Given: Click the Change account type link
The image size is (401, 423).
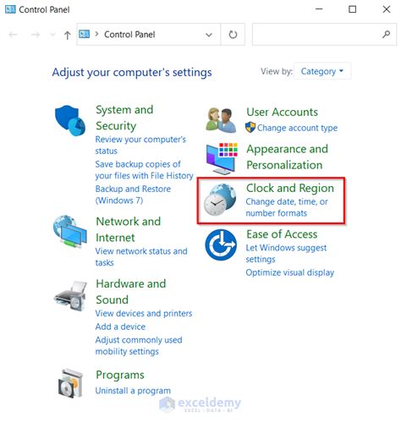Looking at the screenshot, I should (x=297, y=128).
